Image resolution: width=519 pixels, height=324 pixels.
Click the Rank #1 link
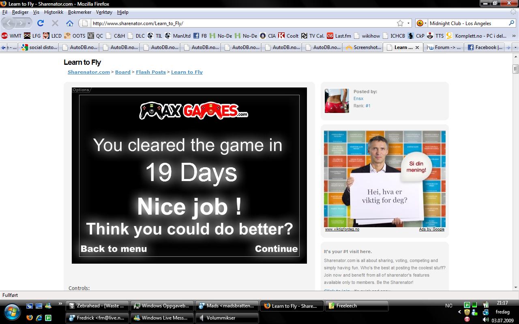point(368,106)
